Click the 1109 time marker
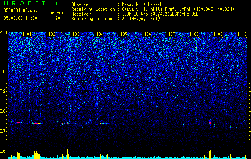The height and width of the screenshot is (159, 251). point(218,34)
